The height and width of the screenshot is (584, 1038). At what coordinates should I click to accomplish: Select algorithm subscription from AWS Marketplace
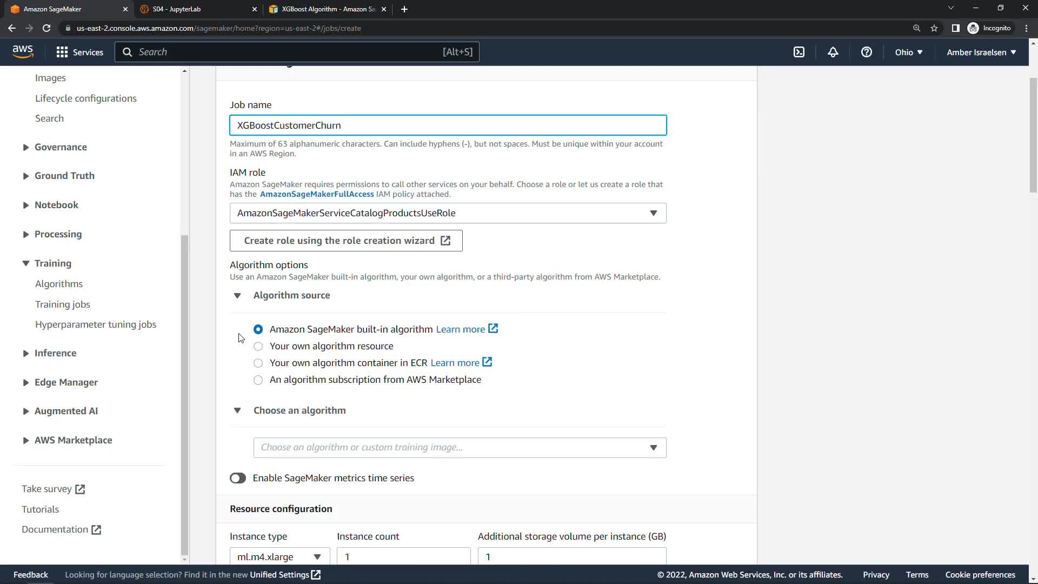point(258,380)
